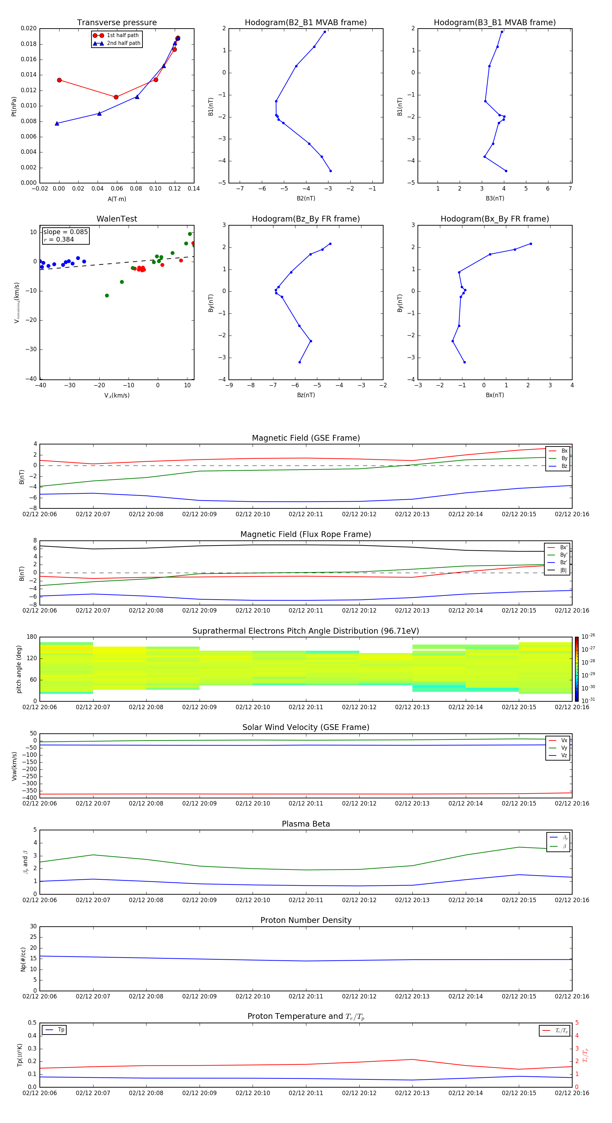Click the lowest blue triangle in Transverse pressure

point(57,124)
